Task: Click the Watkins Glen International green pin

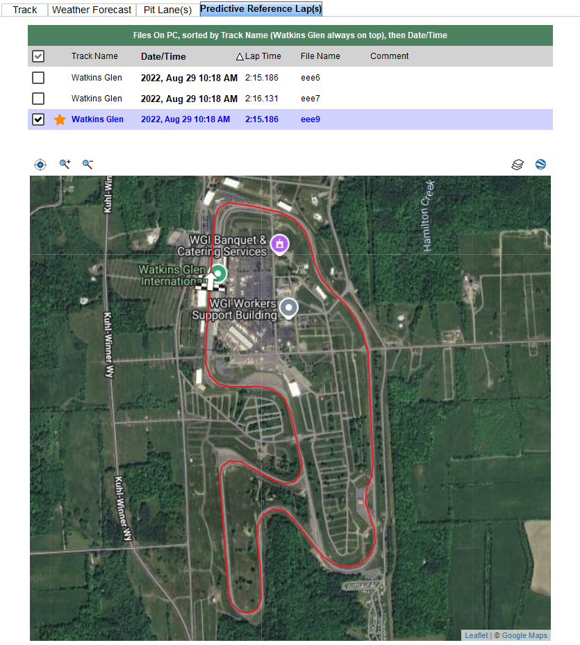Action: point(219,272)
